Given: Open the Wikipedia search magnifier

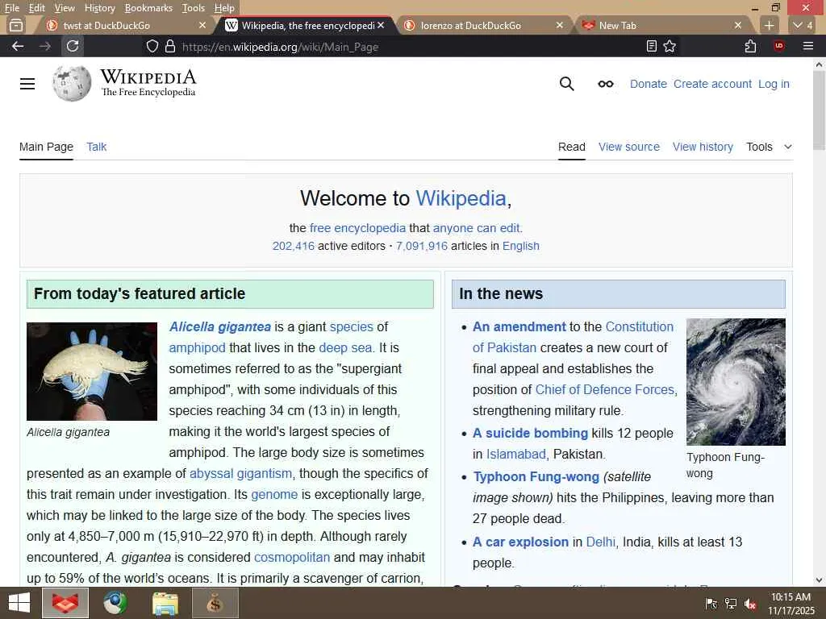Looking at the screenshot, I should point(567,84).
